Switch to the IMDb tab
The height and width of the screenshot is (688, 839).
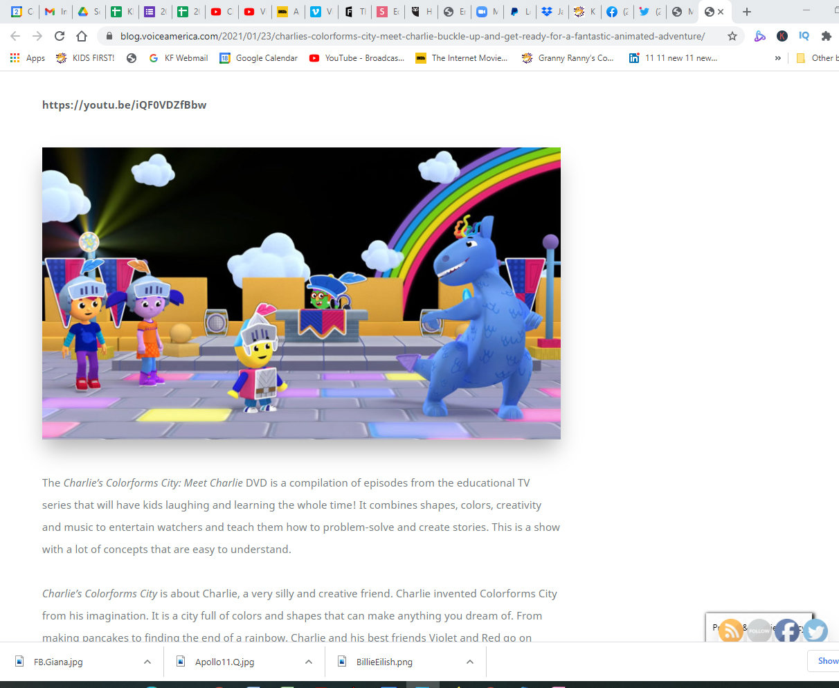coord(288,12)
